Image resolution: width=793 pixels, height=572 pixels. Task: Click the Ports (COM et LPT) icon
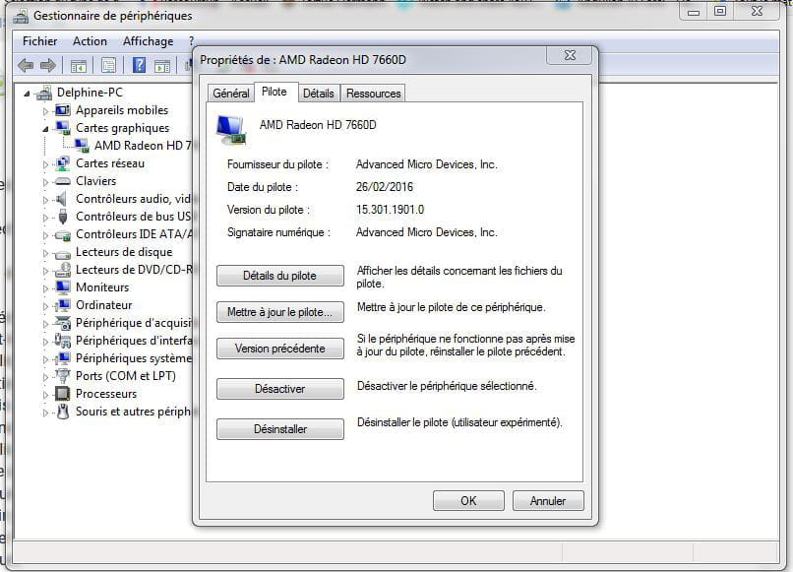[63, 376]
